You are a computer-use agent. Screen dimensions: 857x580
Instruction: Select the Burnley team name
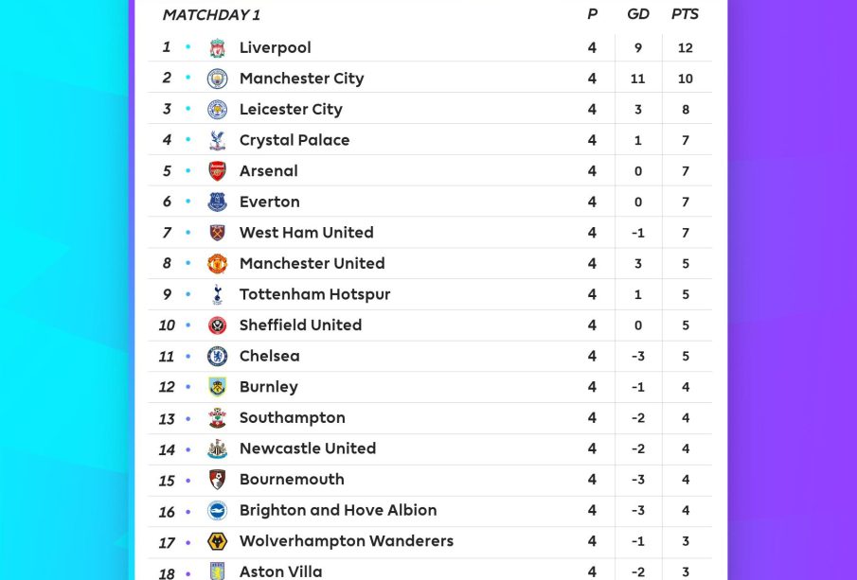(x=269, y=387)
